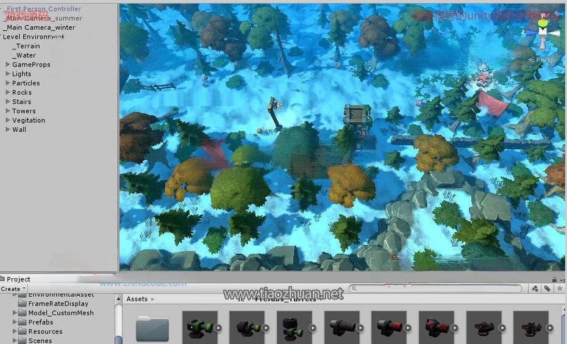Select Wall label in hierarchy
This screenshot has width=567, height=344.
(x=19, y=129)
